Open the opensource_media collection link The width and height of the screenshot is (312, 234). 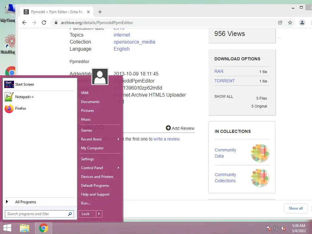click(x=134, y=42)
